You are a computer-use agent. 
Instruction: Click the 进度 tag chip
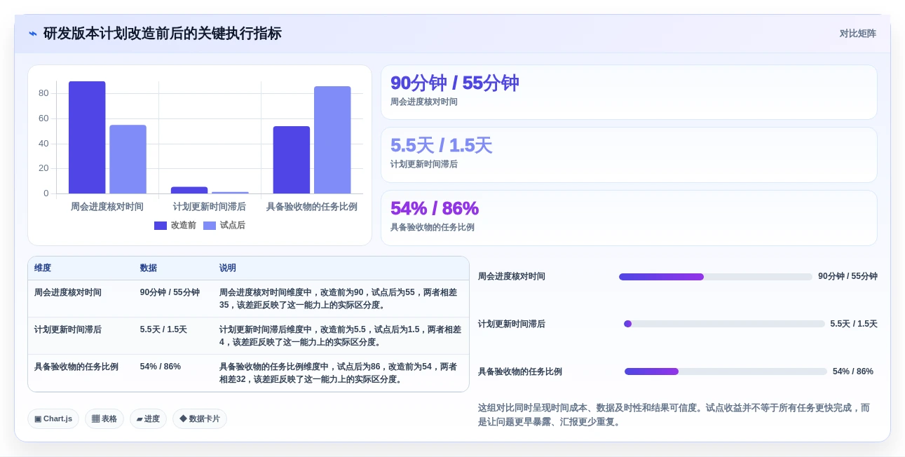tap(148, 419)
